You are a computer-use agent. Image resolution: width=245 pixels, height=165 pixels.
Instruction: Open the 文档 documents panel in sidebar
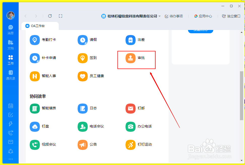11,45
